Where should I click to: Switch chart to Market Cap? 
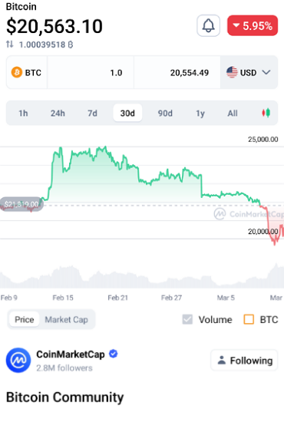tap(66, 319)
